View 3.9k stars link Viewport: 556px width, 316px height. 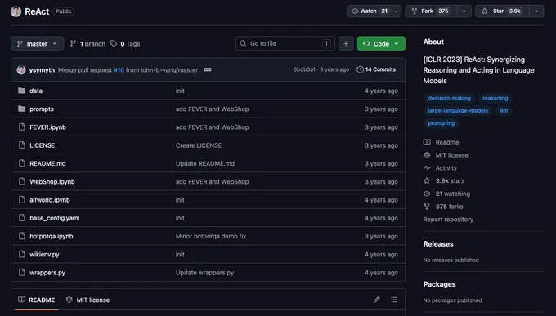coord(444,180)
